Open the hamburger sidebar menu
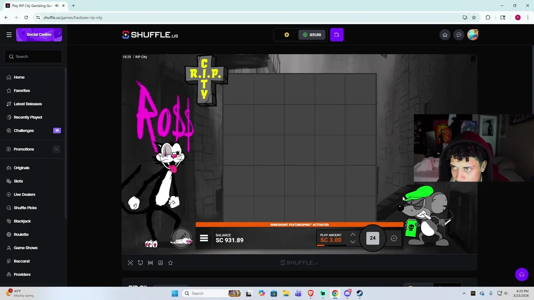 9,35
